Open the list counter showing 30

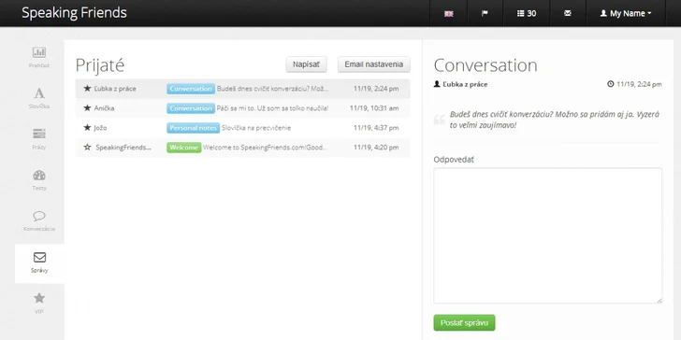click(x=527, y=13)
